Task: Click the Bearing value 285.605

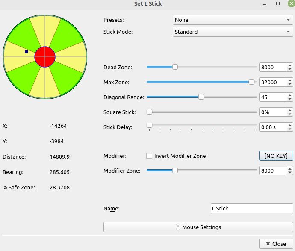Action: pyautogui.click(x=59, y=172)
